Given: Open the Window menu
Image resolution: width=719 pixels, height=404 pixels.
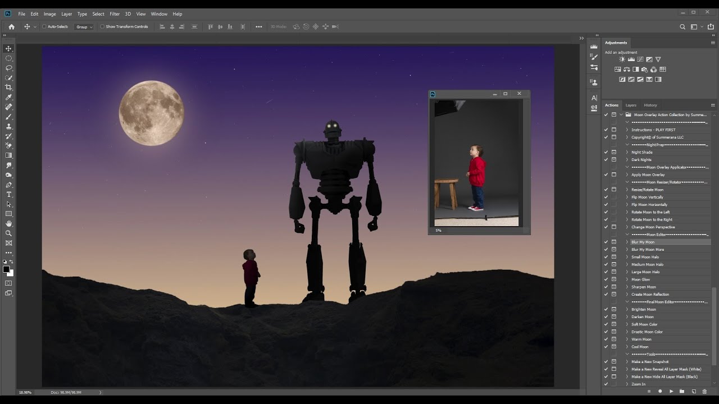Looking at the screenshot, I should click(159, 14).
